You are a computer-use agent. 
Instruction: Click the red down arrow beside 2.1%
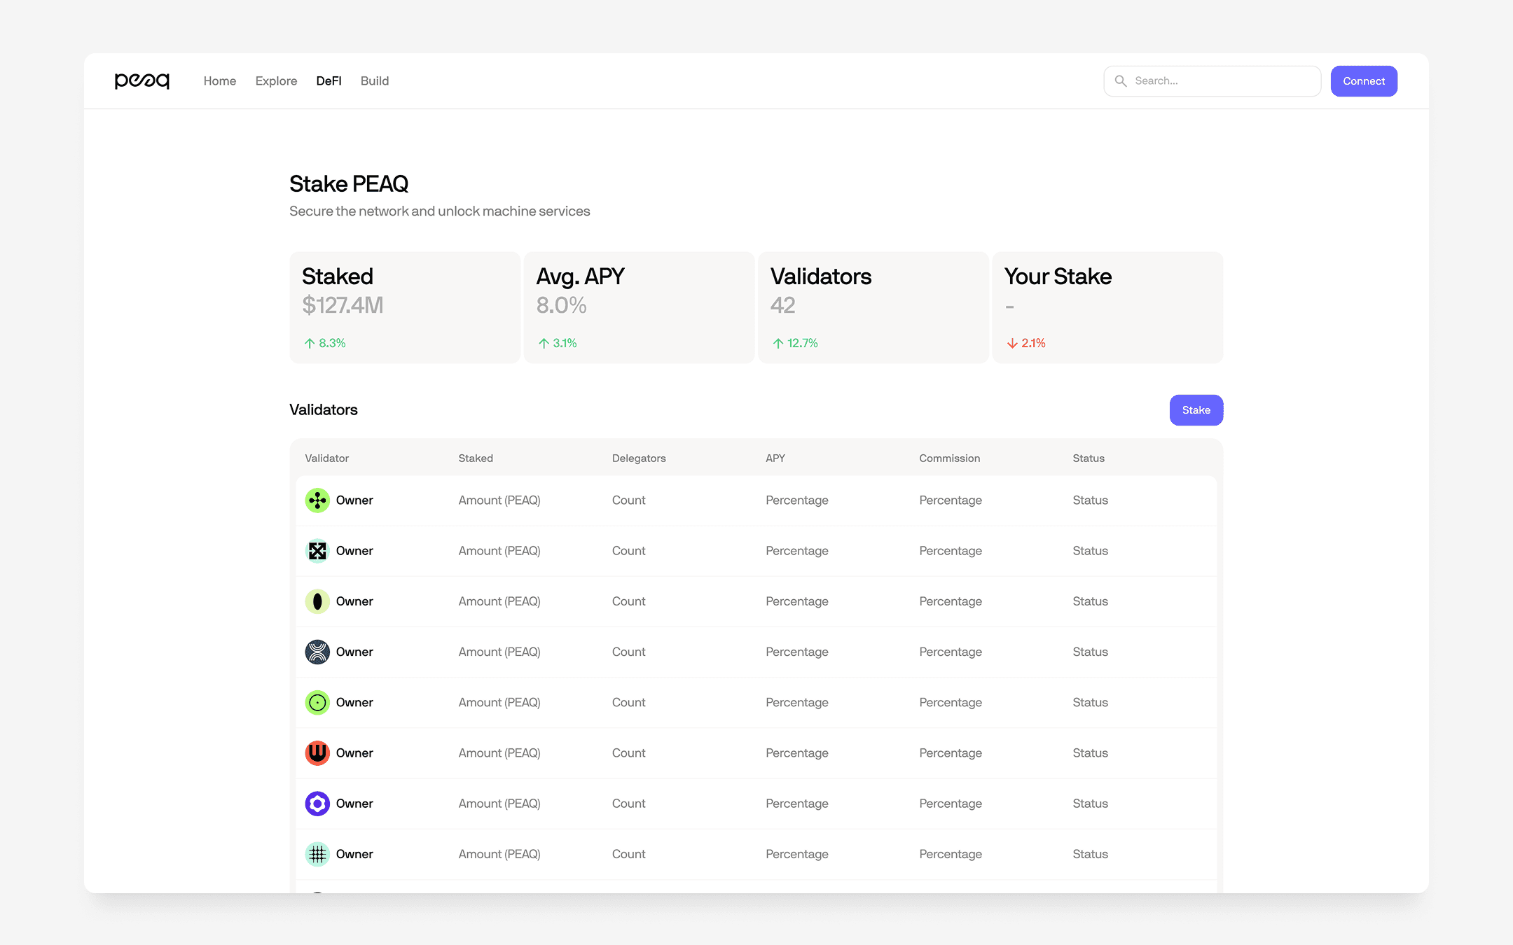[1012, 343]
